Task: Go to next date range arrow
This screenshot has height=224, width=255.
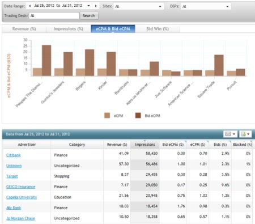Action: point(96,6)
